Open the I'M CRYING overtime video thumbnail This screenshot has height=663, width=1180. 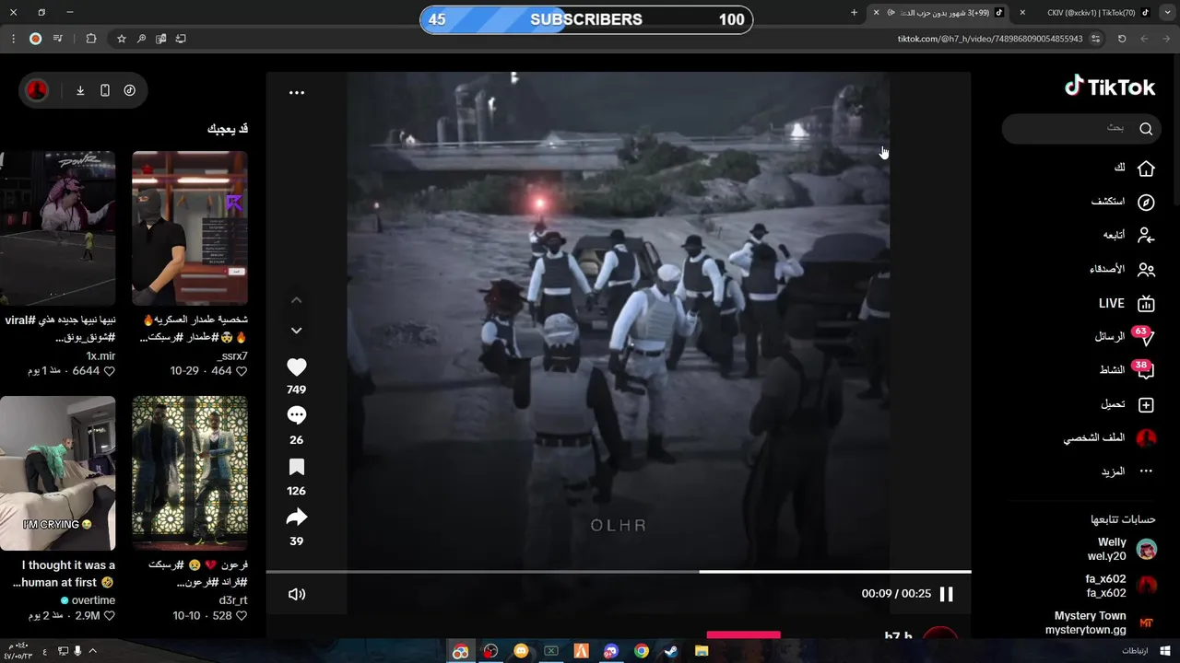pyautogui.click(x=57, y=473)
